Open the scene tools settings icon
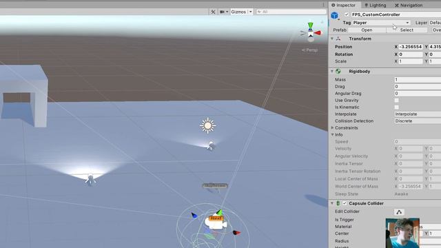441x248 pixels. (213, 12)
